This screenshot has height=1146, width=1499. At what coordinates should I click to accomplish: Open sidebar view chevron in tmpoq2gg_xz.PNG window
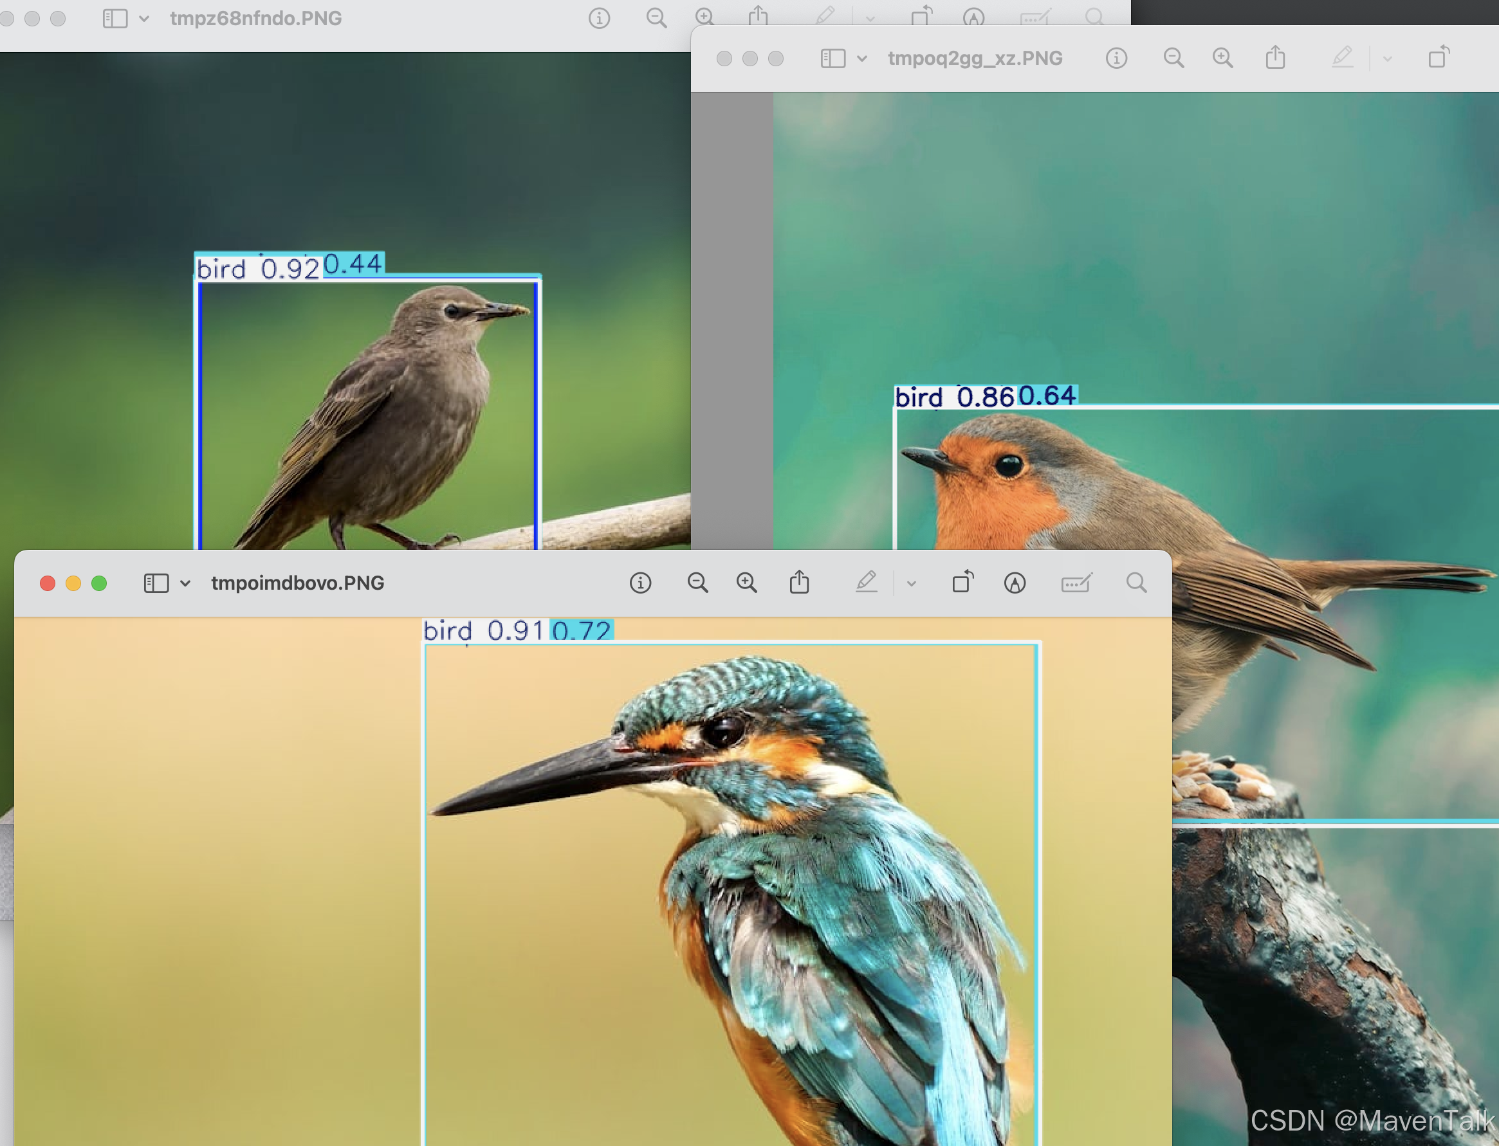861,59
